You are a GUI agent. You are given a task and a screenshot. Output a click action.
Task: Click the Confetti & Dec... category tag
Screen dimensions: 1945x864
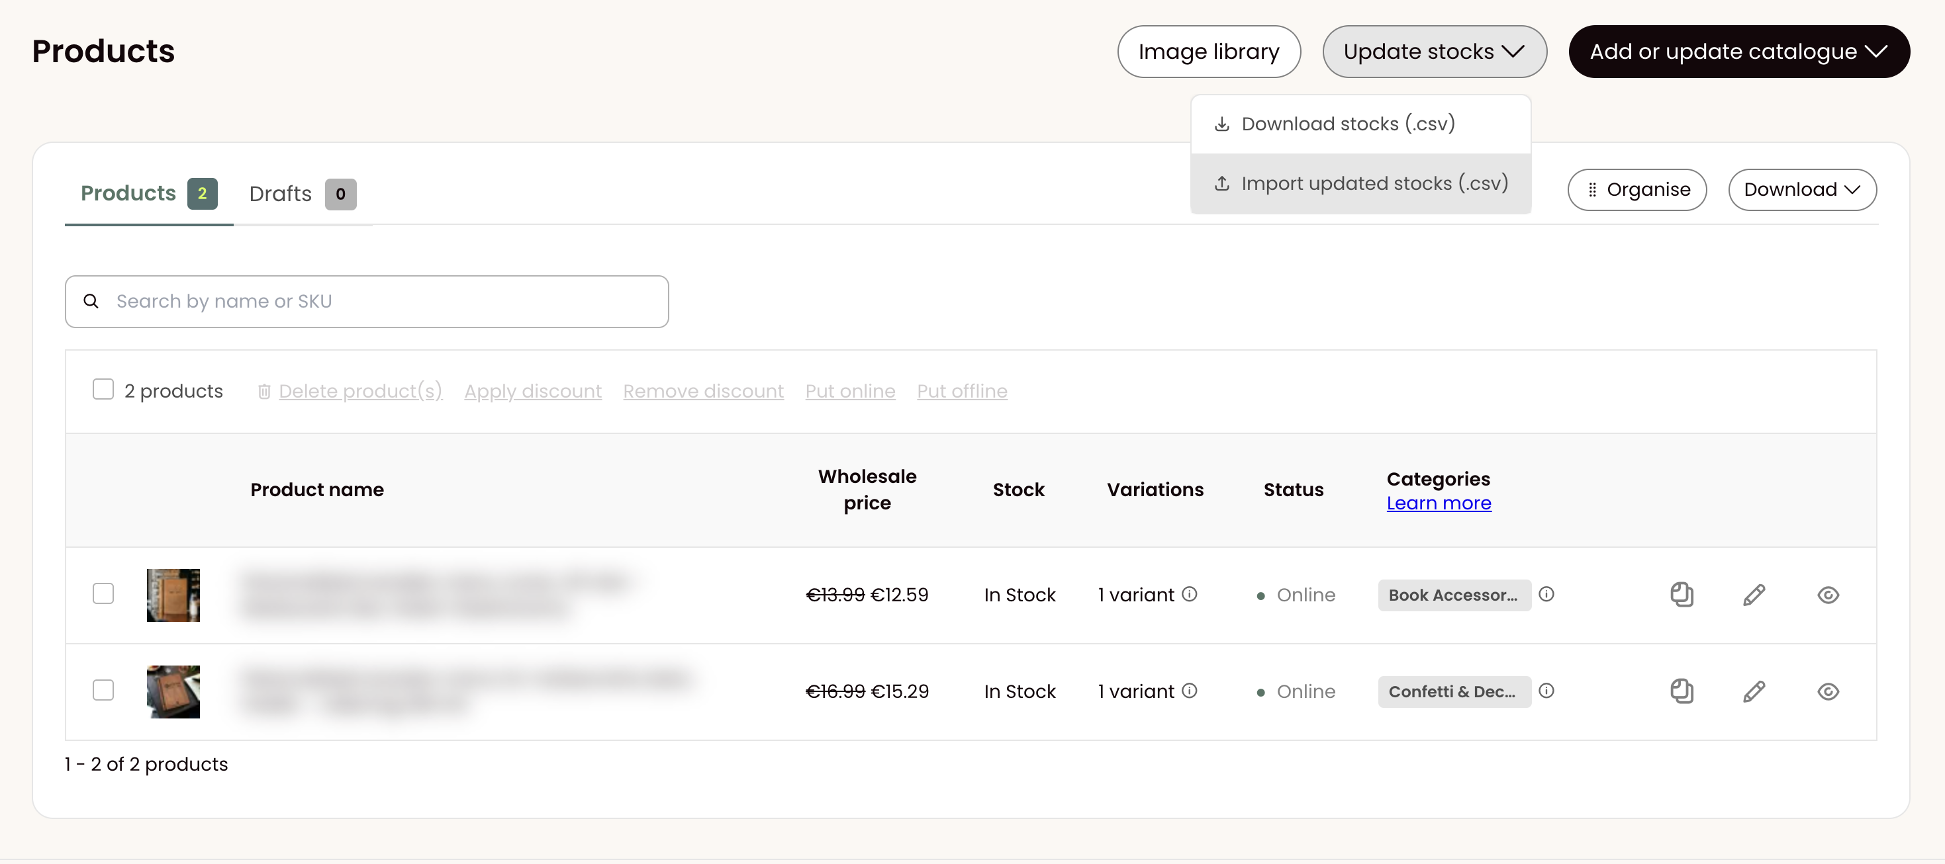click(1454, 691)
